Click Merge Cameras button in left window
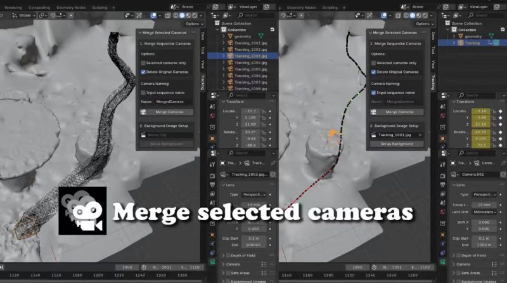Screen dimensions: 507x283 [x=167, y=112]
